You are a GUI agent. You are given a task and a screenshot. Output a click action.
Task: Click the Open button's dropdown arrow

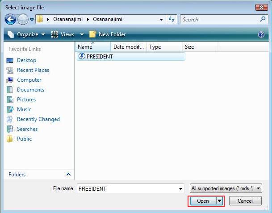pos(219,201)
